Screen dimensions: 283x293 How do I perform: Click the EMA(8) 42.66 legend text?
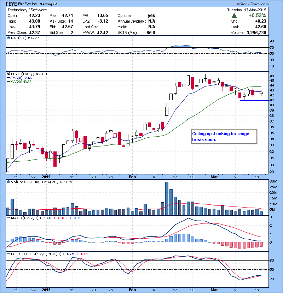coord(21,78)
